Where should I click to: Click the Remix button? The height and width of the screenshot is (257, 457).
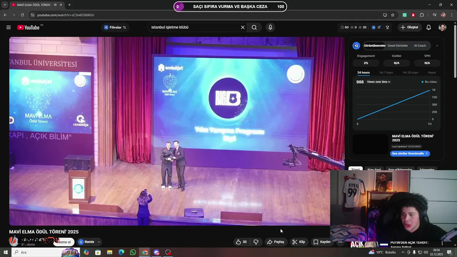tap(86, 242)
